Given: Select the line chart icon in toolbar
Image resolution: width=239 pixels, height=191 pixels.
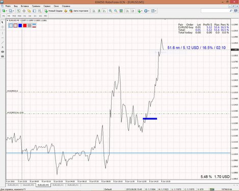Looking at the screenshot, I should click(x=104, y=11).
